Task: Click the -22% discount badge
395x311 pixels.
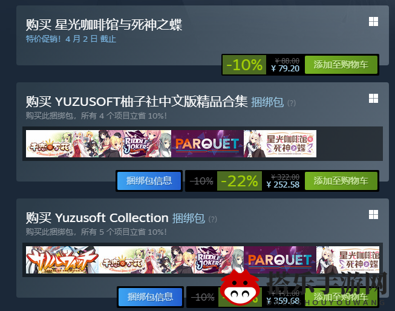Action: (x=240, y=181)
